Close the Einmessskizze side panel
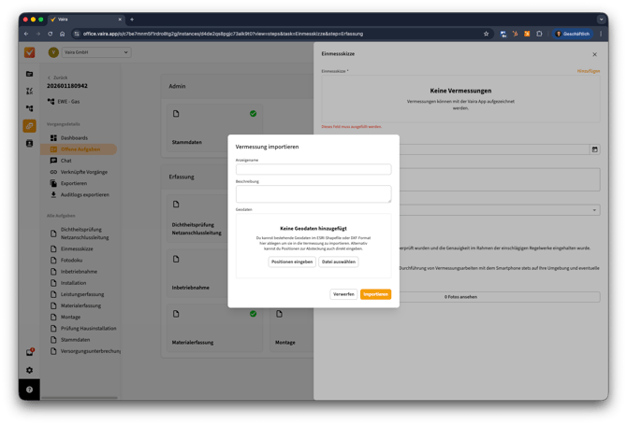The width and height of the screenshot is (627, 425). click(594, 54)
